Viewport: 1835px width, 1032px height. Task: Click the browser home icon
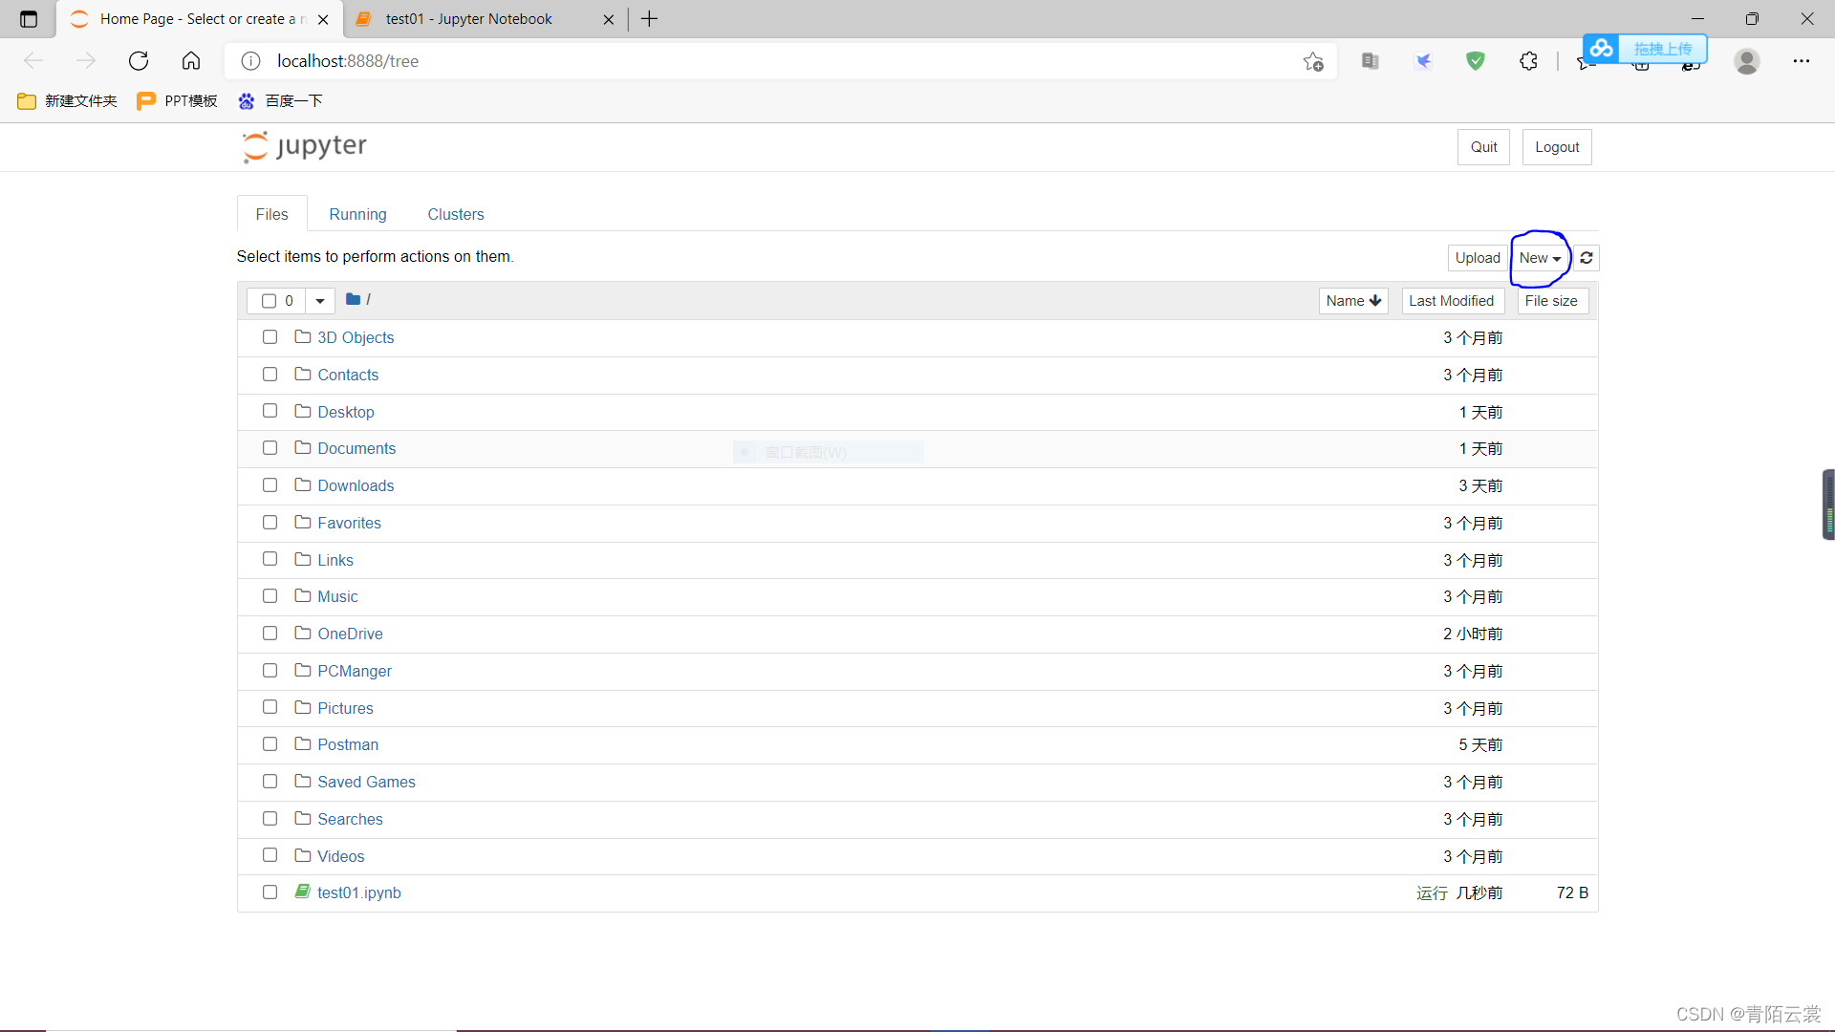pyautogui.click(x=191, y=61)
